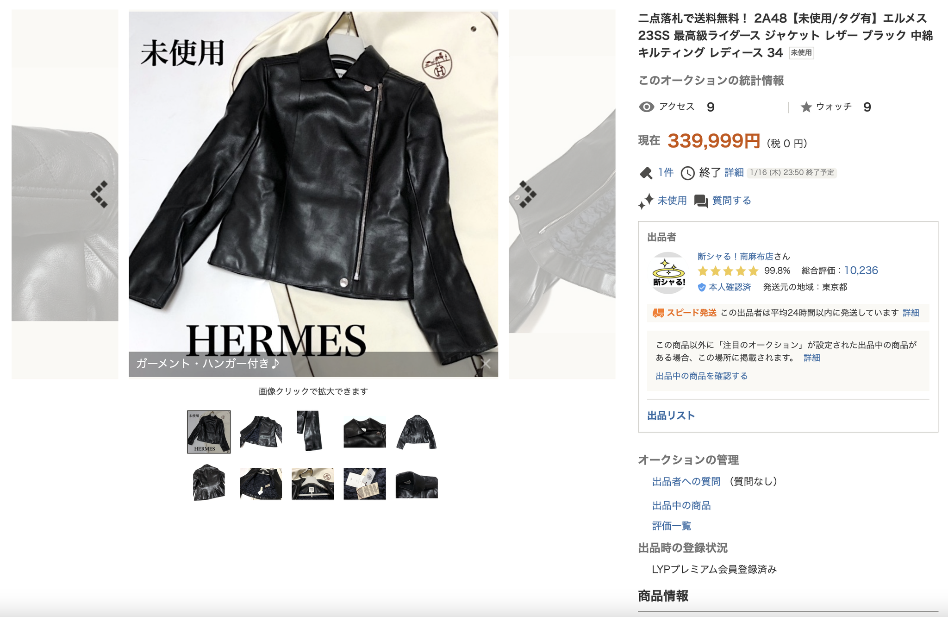Screen dimensions: 948x617
Task: Open seller 断シャる！南麻布店 profile link
Action: coord(736,256)
